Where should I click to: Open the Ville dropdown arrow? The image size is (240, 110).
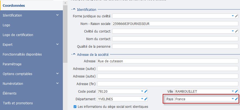pos(233,91)
